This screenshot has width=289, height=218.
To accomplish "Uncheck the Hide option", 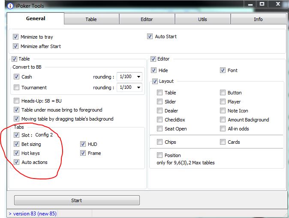I will tap(154, 70).
